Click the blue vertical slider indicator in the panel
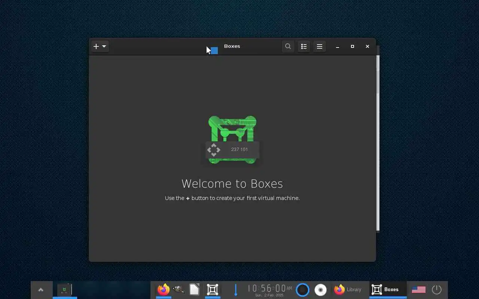The width and height of the screenshot is (479, 299). point(236,290)
